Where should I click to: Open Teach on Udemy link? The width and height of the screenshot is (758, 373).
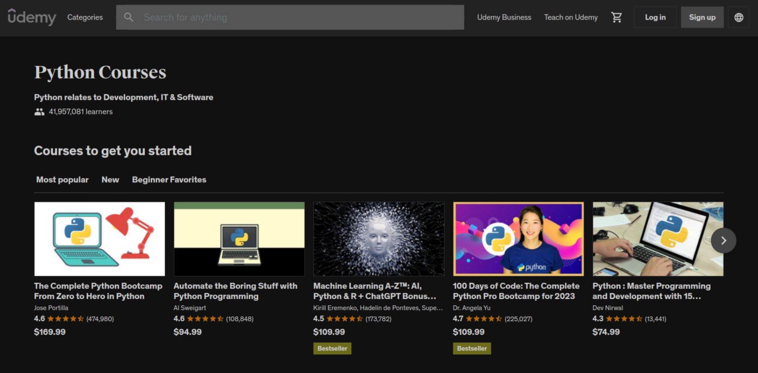(x=571, y=17)
